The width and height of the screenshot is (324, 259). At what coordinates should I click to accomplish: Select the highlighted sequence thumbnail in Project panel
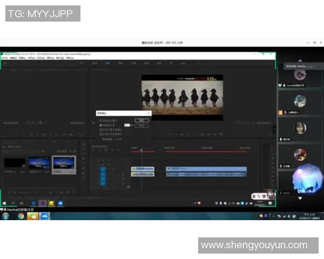[64, 165]
